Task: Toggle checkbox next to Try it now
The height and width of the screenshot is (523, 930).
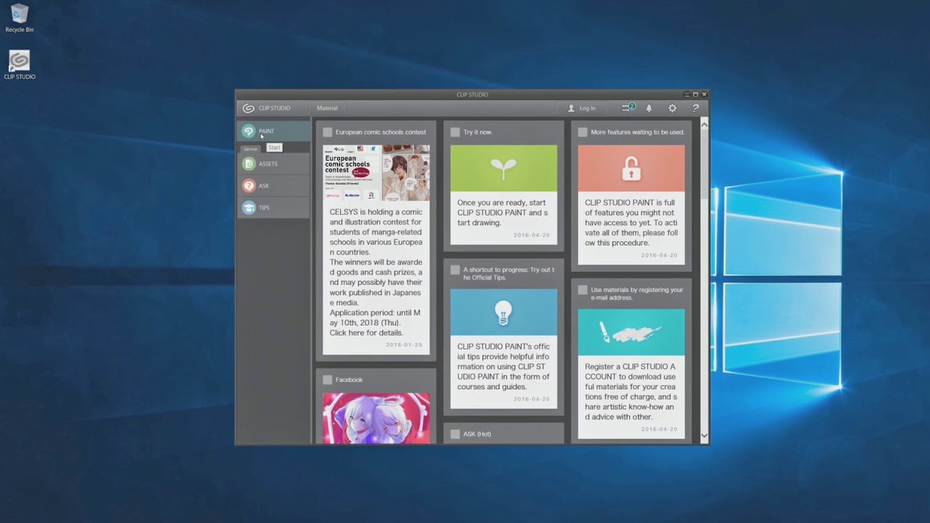Action: tap(455, 132)
